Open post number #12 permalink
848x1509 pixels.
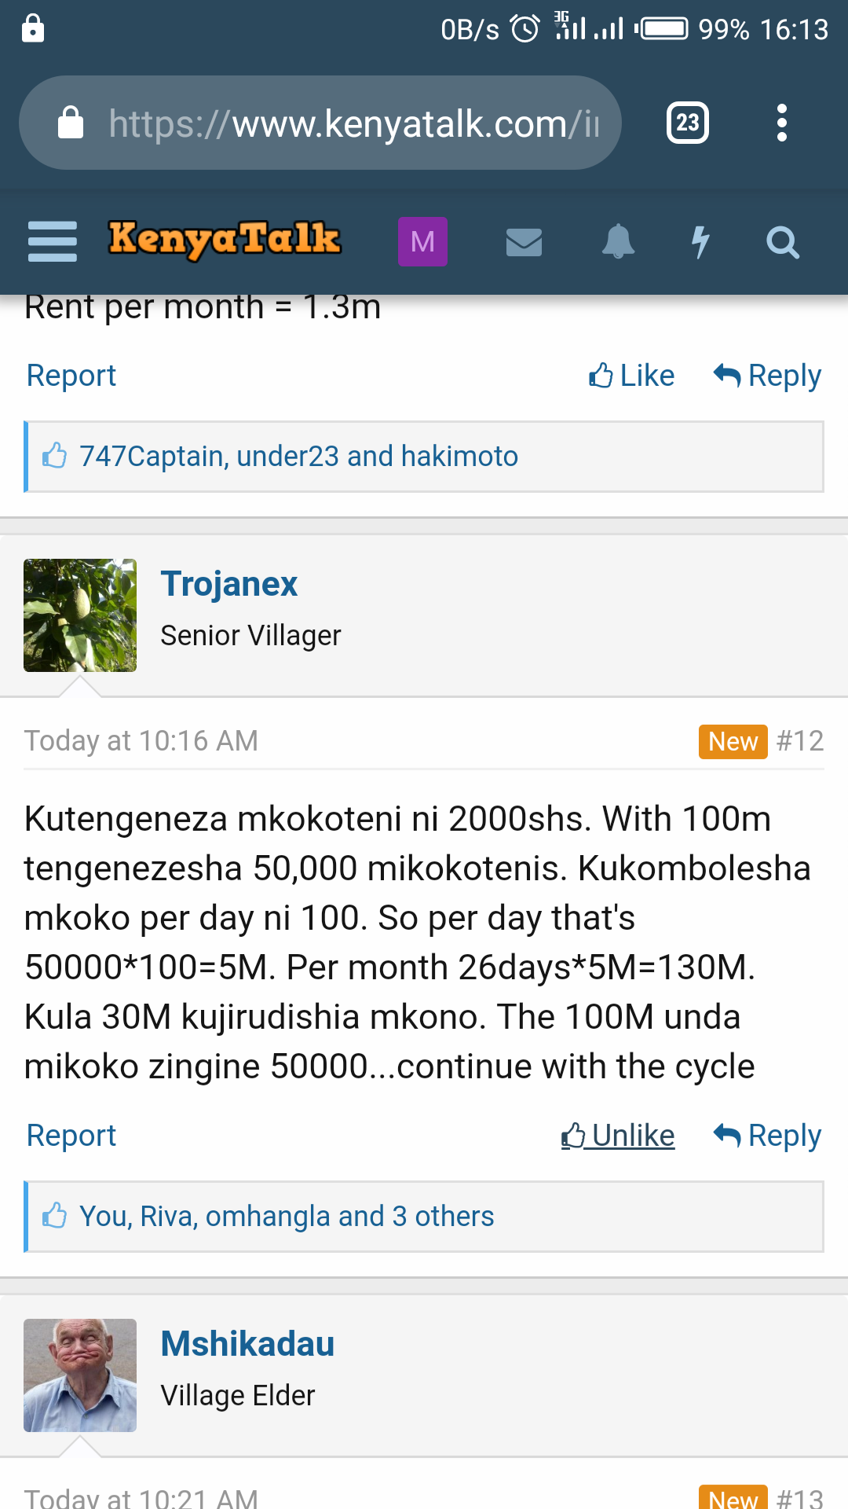click(x=799, y=741)
